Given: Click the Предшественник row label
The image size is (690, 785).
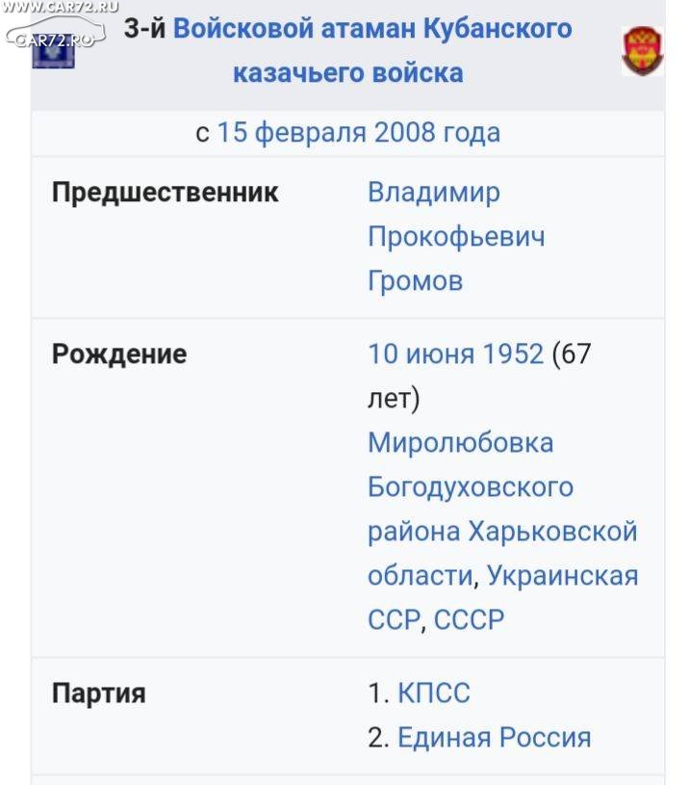Looking at the screenshot, I should (166, 193).
